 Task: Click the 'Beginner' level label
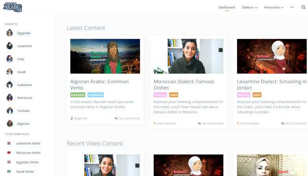tap(81, 118)
